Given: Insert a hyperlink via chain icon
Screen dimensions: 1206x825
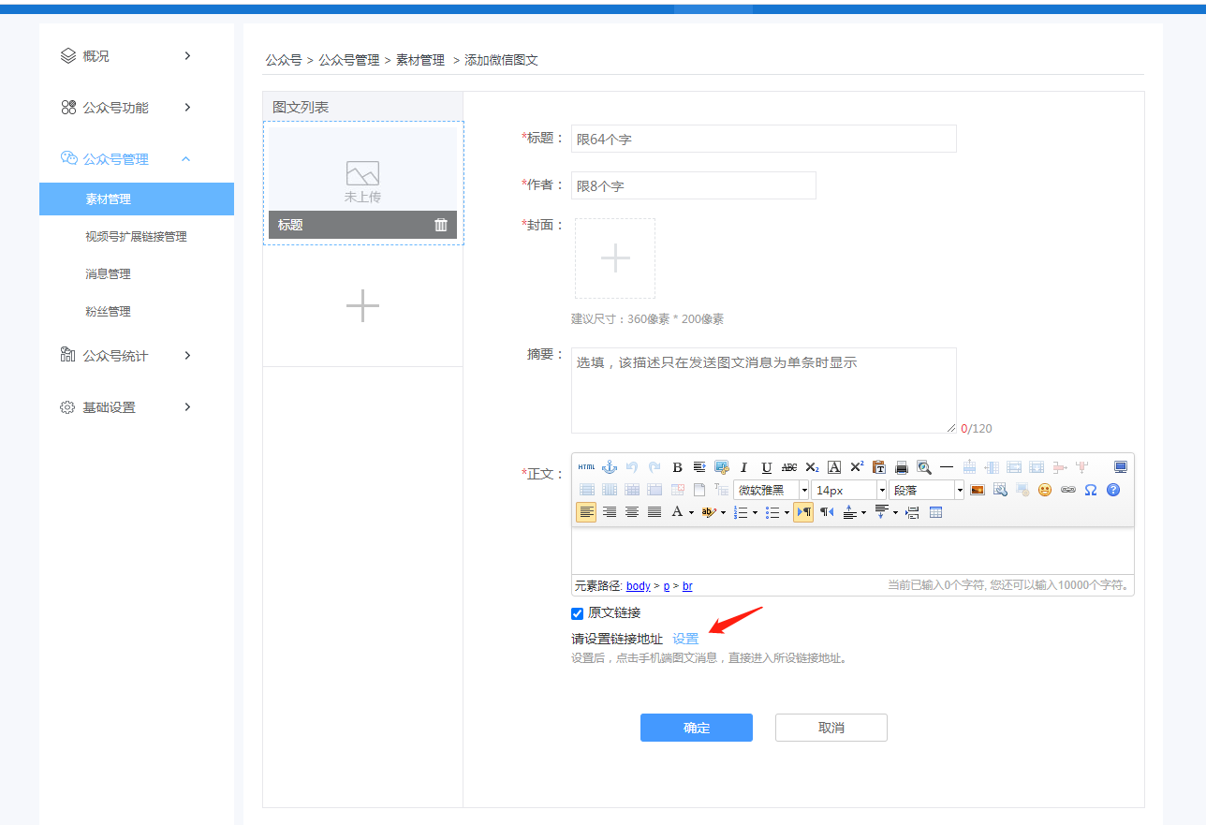Looking at the screenshot, I should [x=1067, y=490].
